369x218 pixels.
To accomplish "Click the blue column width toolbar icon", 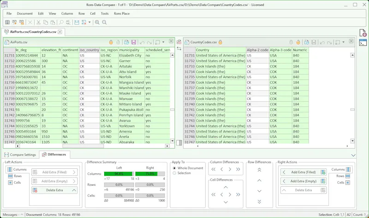I will click(77, 22).
